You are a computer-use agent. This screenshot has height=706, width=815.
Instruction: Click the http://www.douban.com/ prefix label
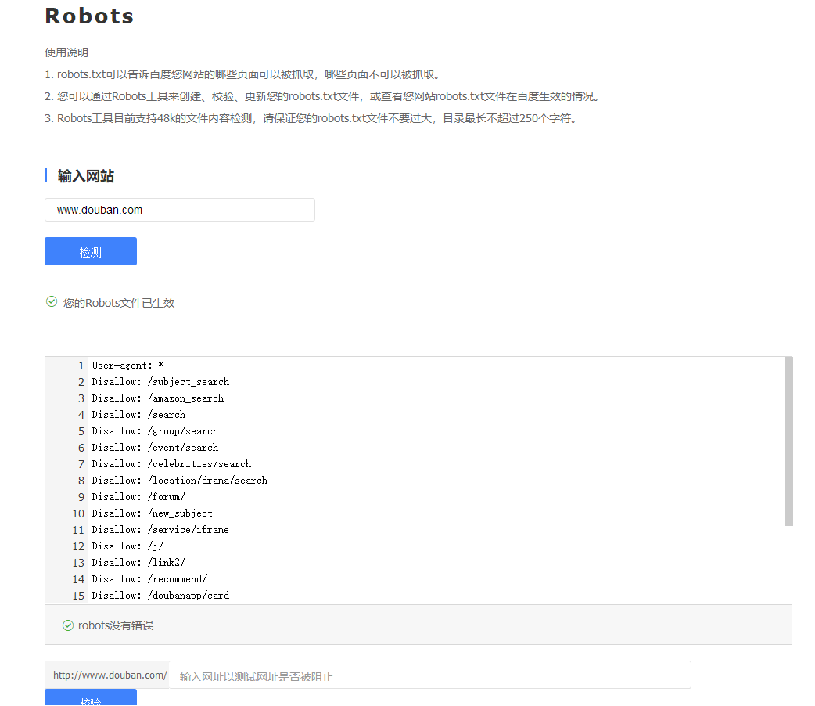pyautogui.click(x=110, y=675)
